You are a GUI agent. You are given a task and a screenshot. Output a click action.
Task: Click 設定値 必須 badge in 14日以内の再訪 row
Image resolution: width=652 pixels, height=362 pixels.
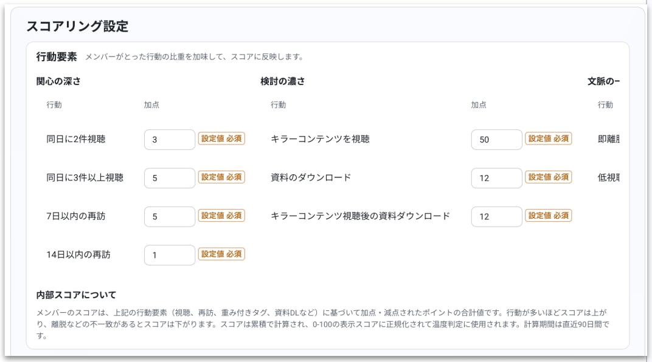pos(221,254)
